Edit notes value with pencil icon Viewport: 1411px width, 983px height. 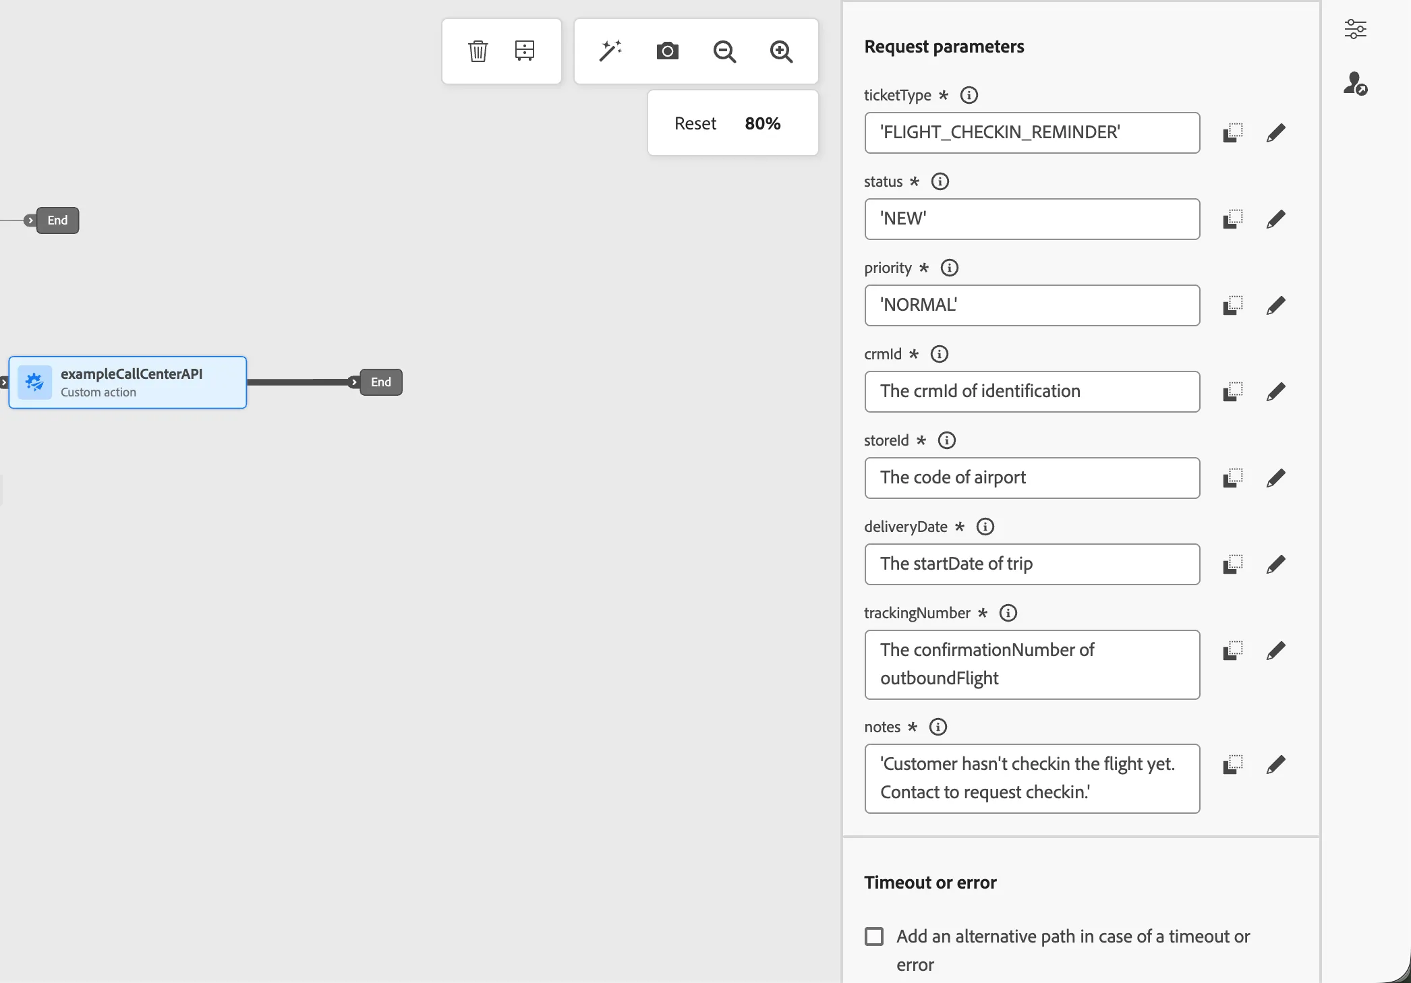[1275, 765]
